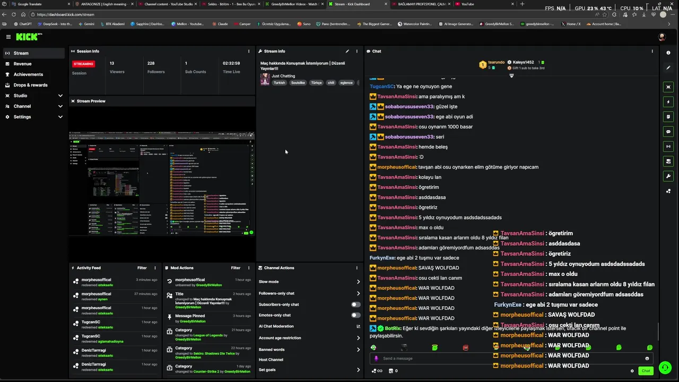Toggle the broadcast signal panel icon in sidebar
This screenshot has height=382, width=679.
tap(668, 146)
